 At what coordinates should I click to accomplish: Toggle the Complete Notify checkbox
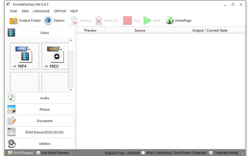click(x=211, y=153)
